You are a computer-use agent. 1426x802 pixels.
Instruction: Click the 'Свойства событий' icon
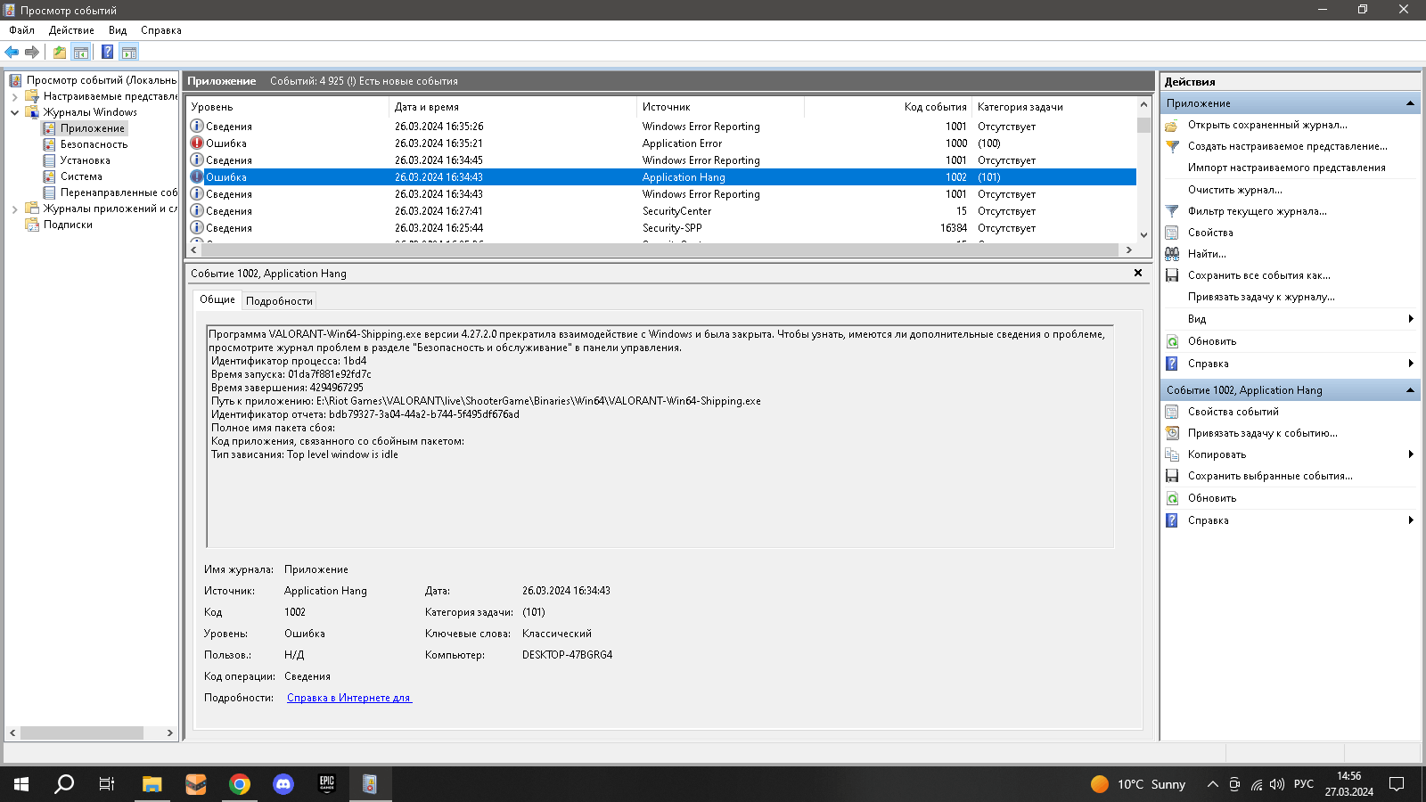1172,412
